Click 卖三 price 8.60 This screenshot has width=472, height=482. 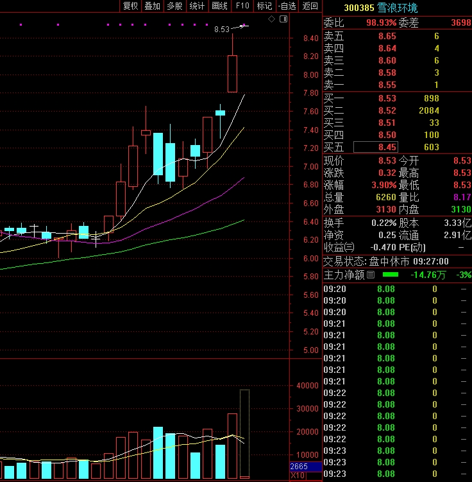[x=387, y=60]
